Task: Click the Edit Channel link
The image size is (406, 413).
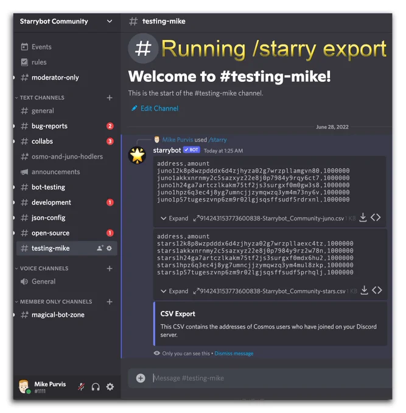Action: (159, 108)
